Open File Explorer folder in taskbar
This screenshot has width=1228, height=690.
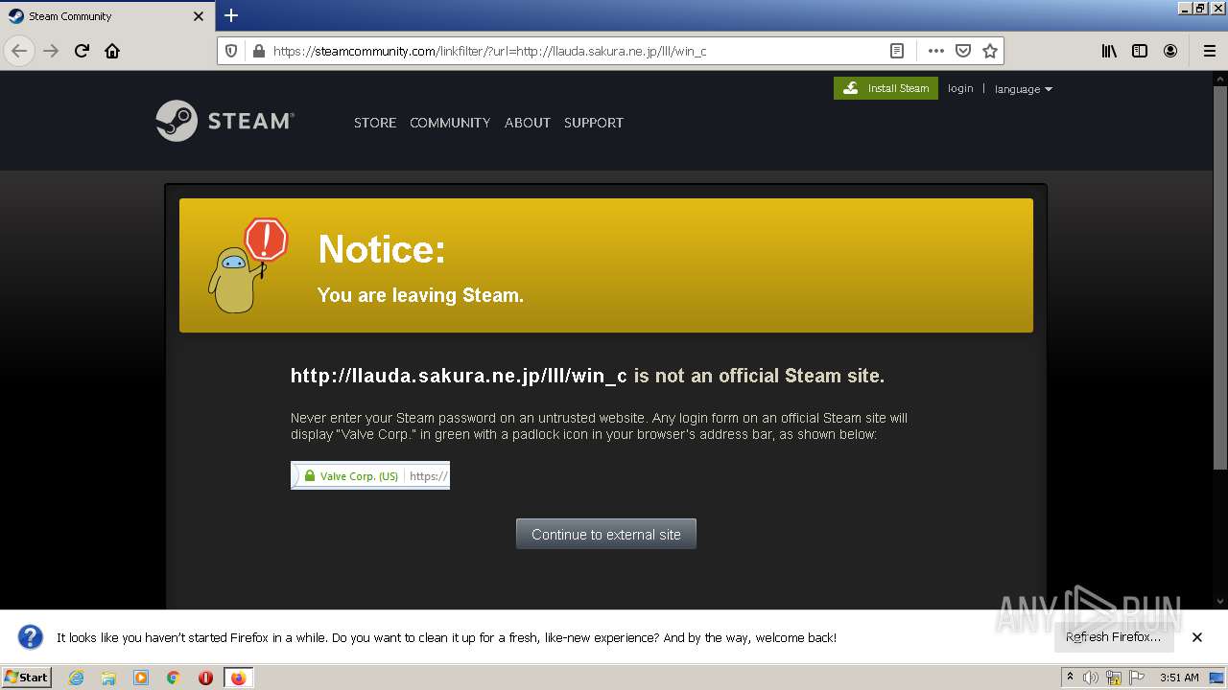[x=108, y=678]
